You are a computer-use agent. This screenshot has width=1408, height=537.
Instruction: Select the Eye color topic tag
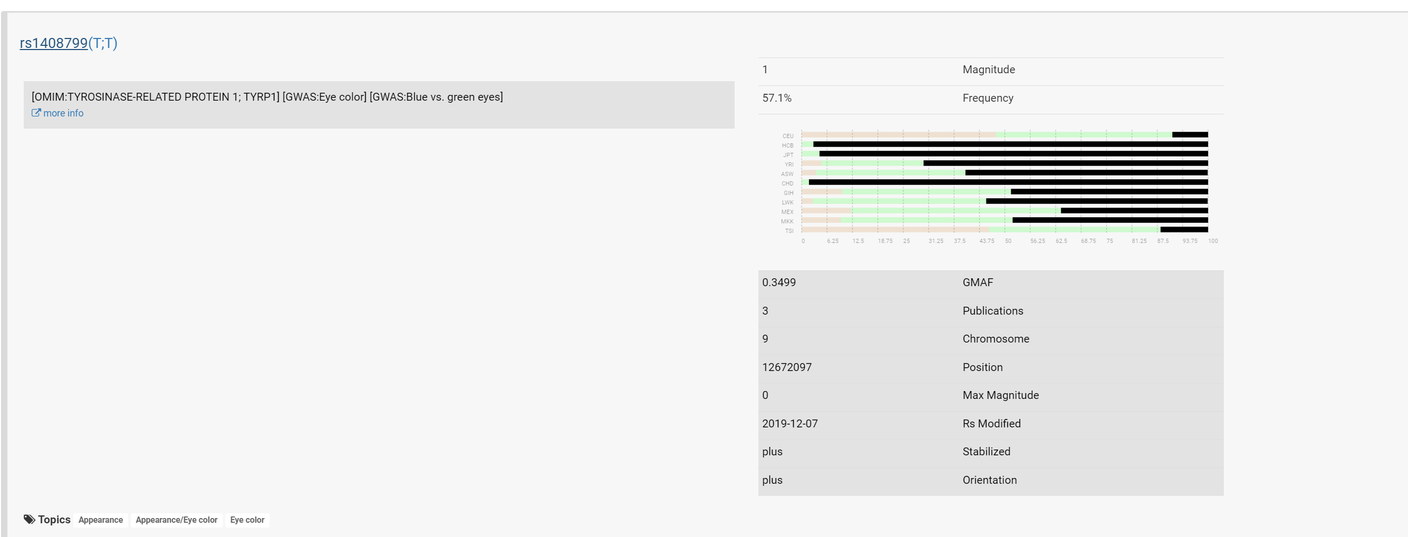coord(247,520)
